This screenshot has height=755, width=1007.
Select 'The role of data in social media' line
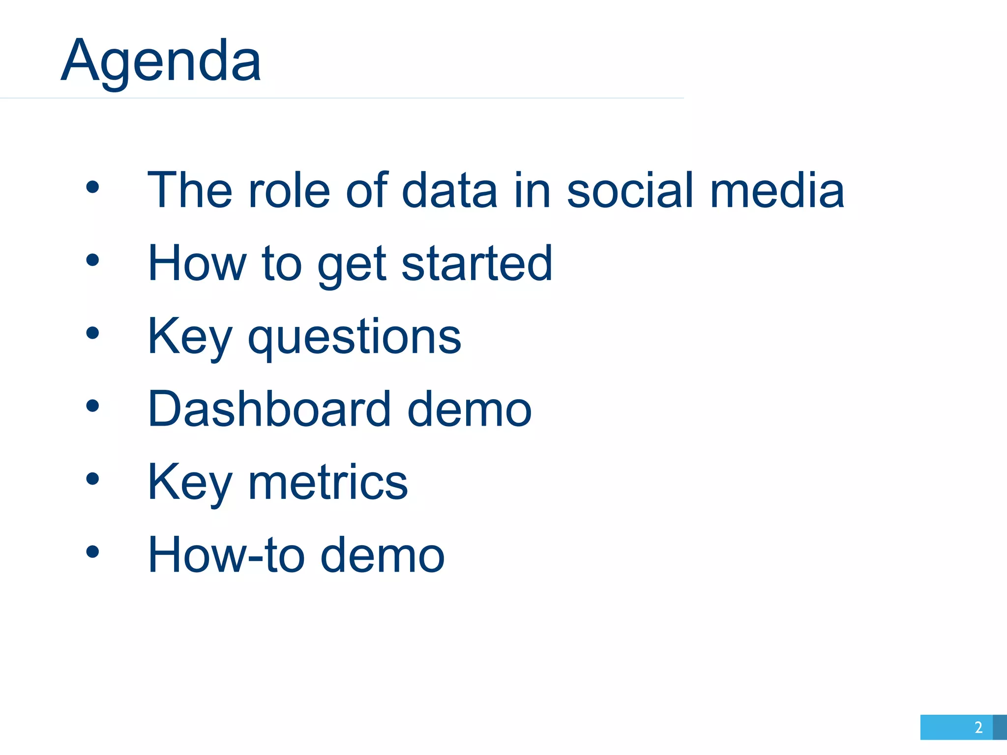[x=496, y=190]
